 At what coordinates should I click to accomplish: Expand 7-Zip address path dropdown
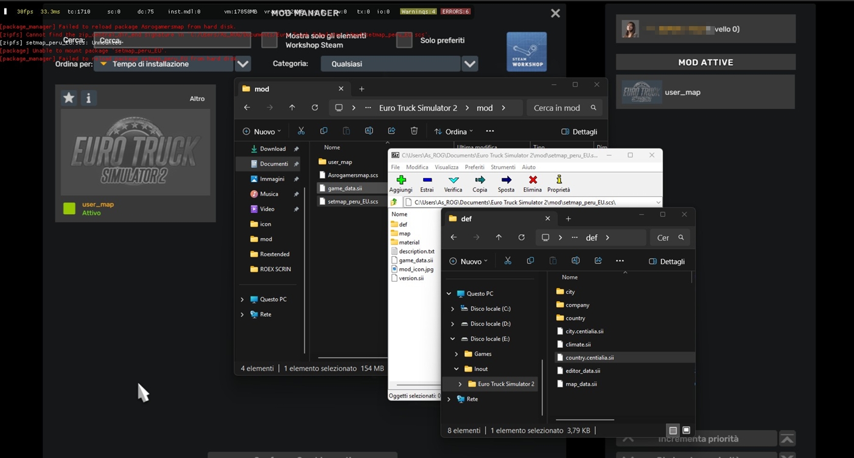tap(658, 202)
